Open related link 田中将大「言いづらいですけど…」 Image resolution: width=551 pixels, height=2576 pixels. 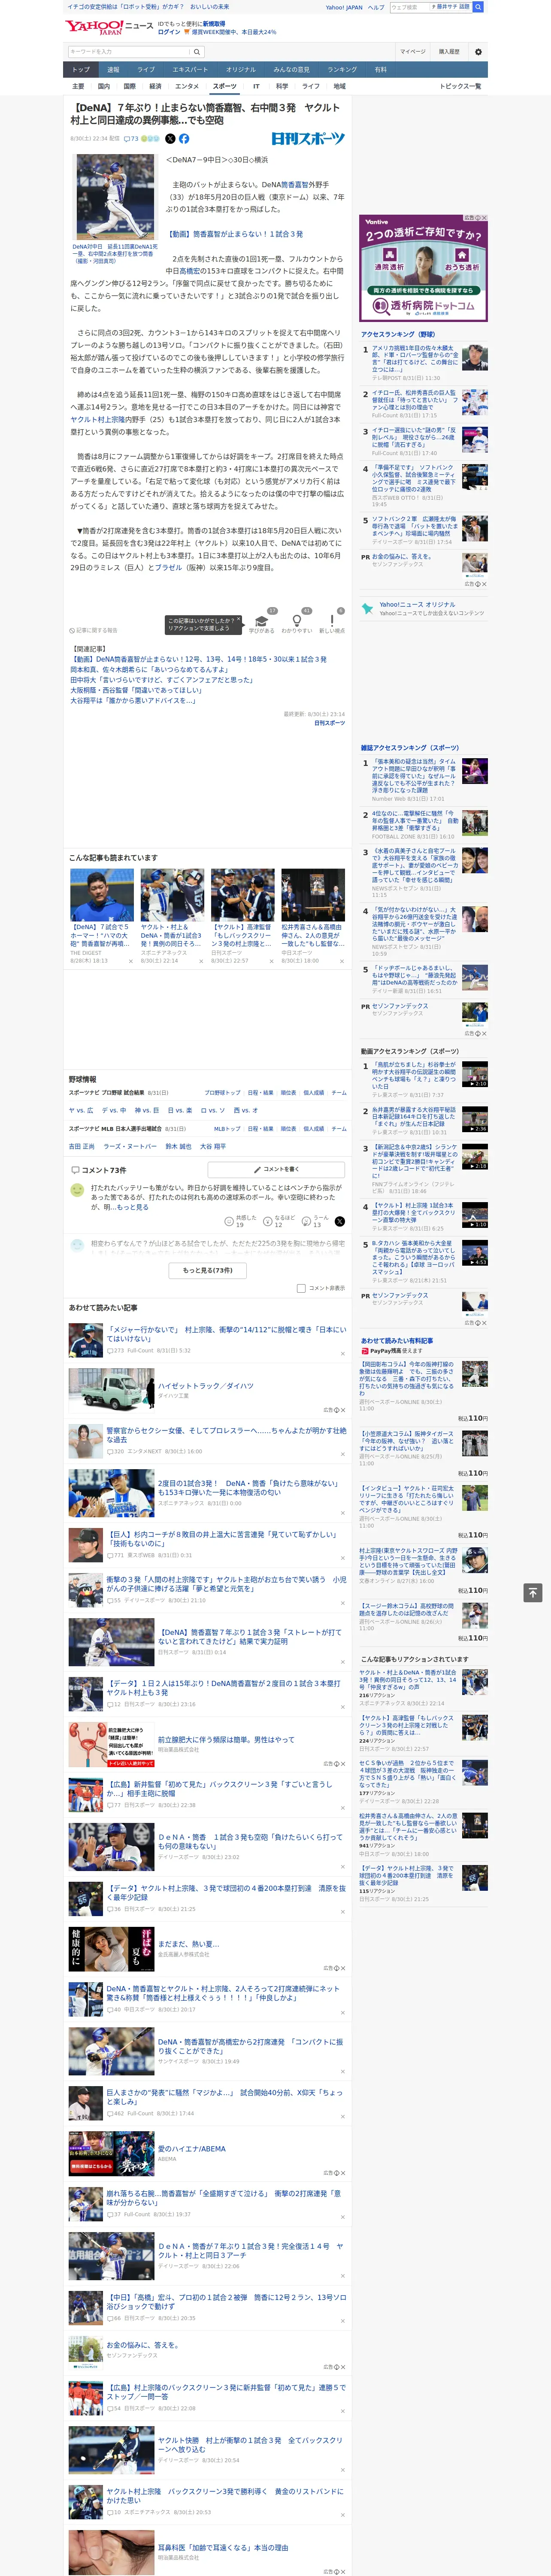pyautogui.click(x=163, y=680)
